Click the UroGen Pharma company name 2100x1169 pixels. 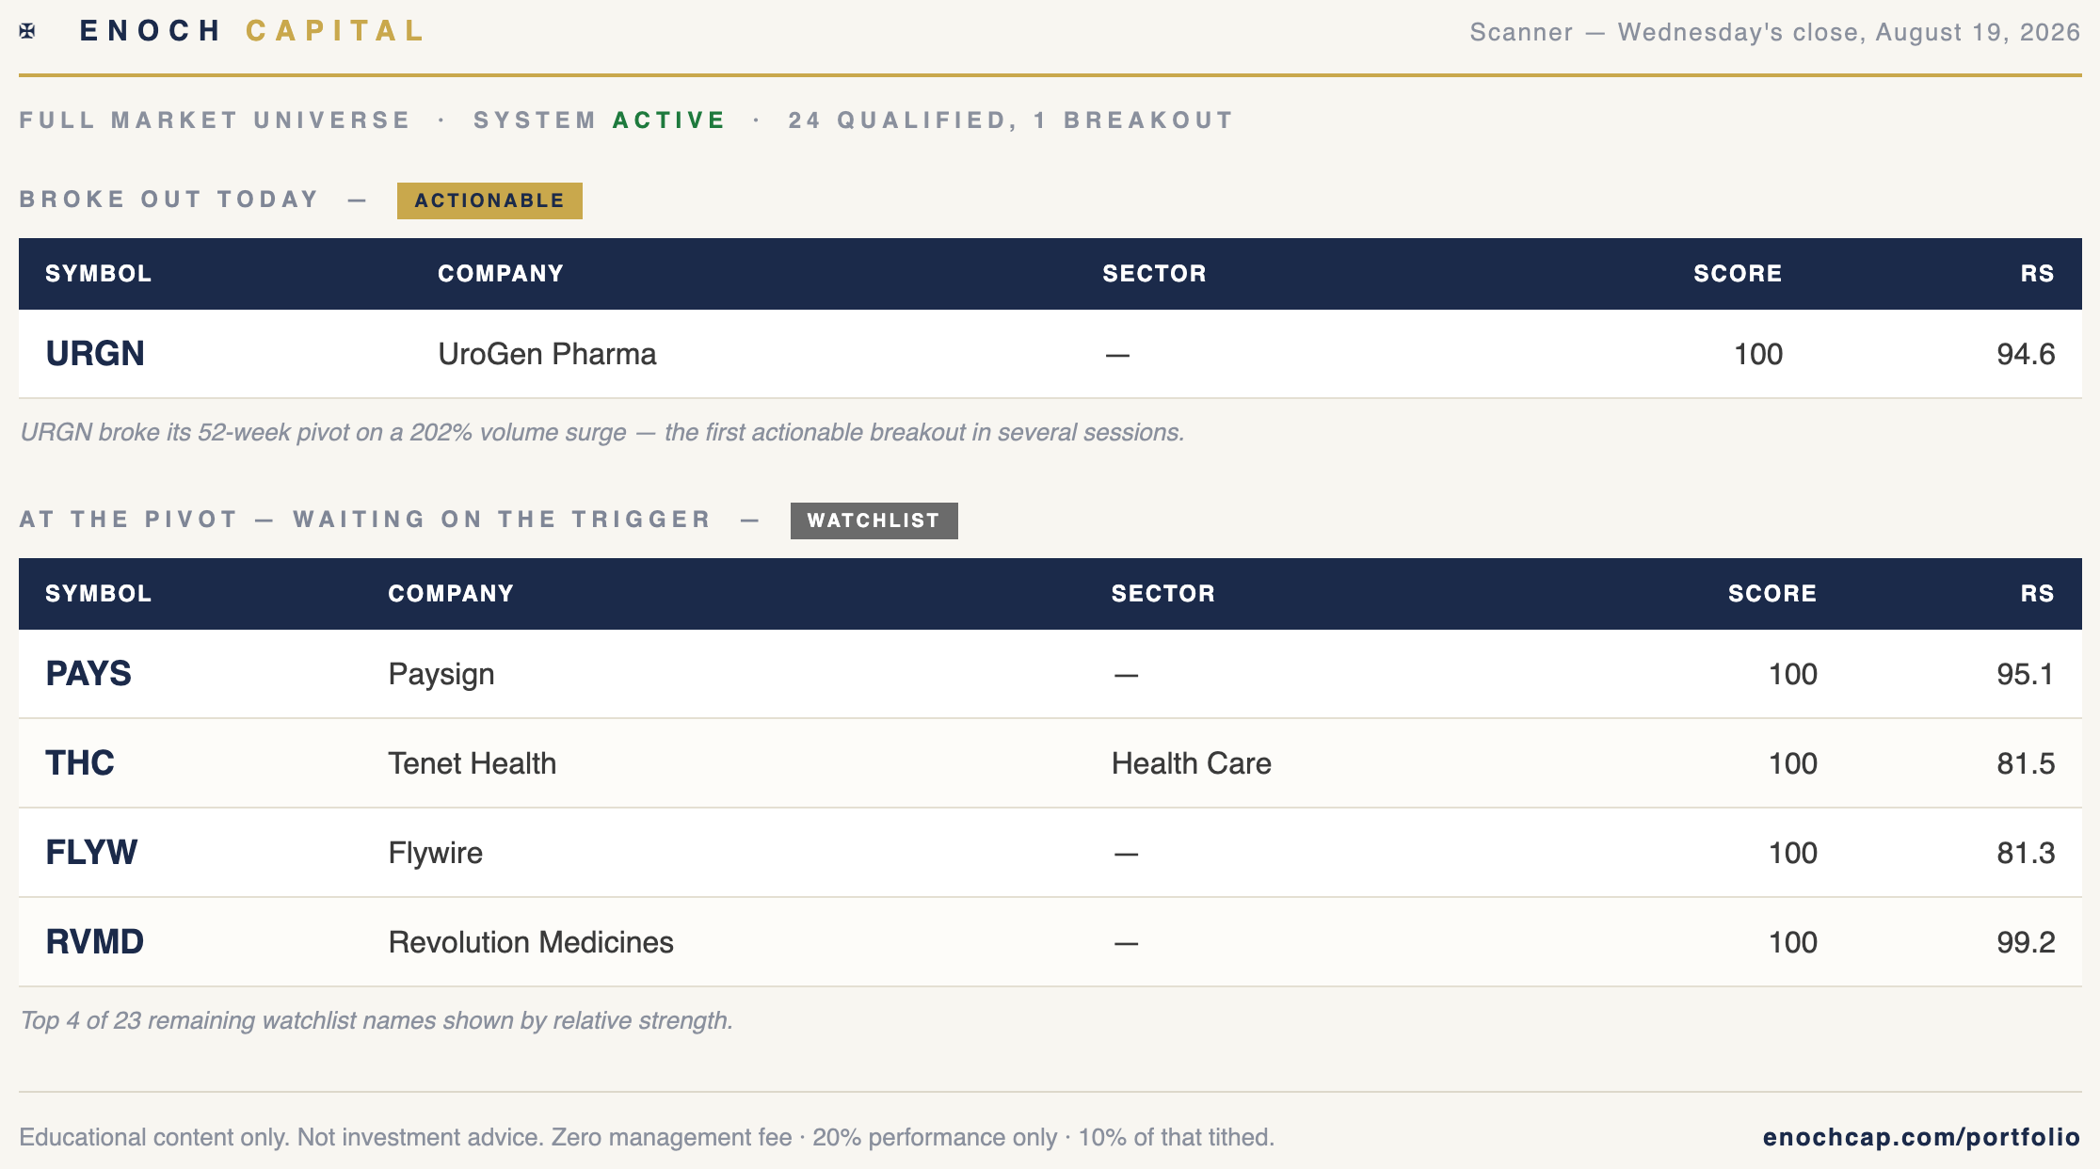(547, 354)
